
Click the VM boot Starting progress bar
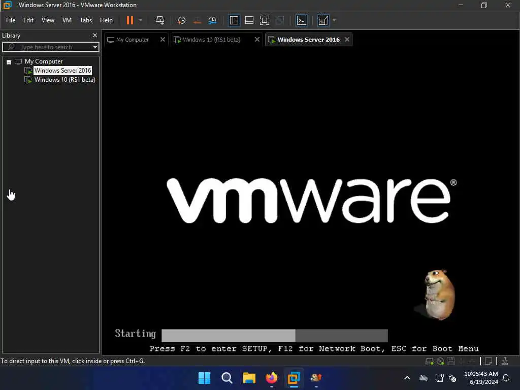[x=275, y=336]
